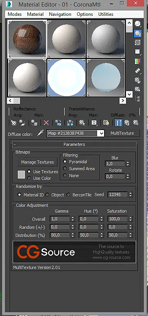Randomize by Object radio button
Viewport: 148px width, 316px height.
point(47,195)
